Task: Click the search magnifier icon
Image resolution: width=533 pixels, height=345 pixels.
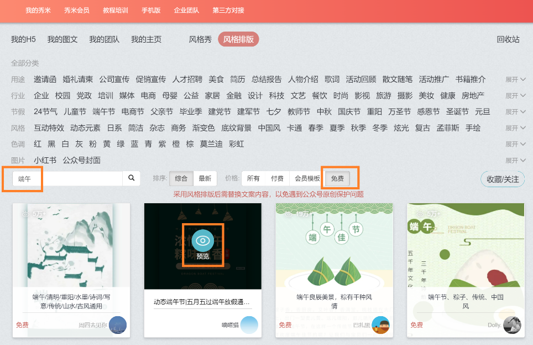Action: (131, 178)
